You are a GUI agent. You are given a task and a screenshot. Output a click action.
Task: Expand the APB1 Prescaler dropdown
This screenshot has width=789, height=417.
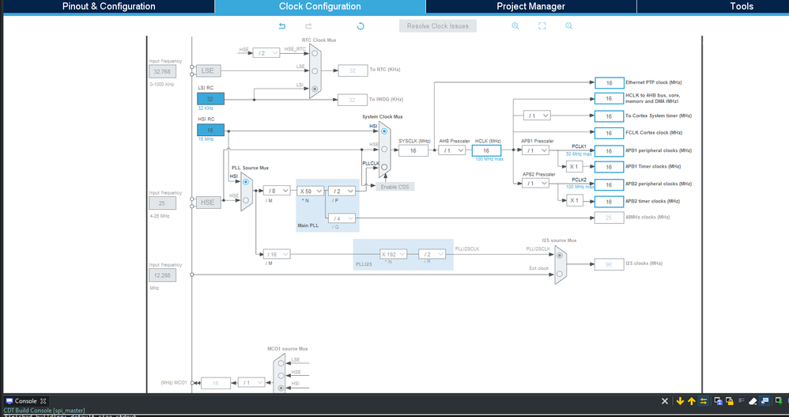pyautogui.click(x=535, y=150)
